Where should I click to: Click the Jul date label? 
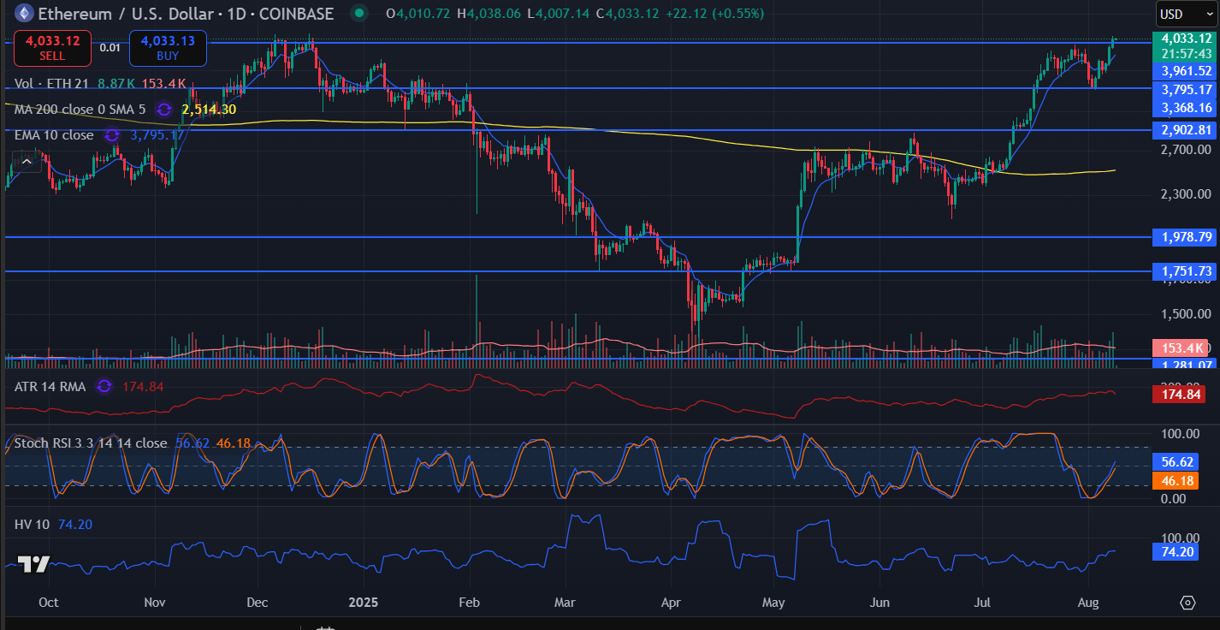click(983, 603)
